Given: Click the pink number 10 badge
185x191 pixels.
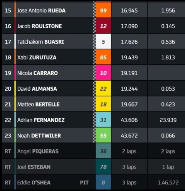Looking at the screenshot, I should pos(103,73).
